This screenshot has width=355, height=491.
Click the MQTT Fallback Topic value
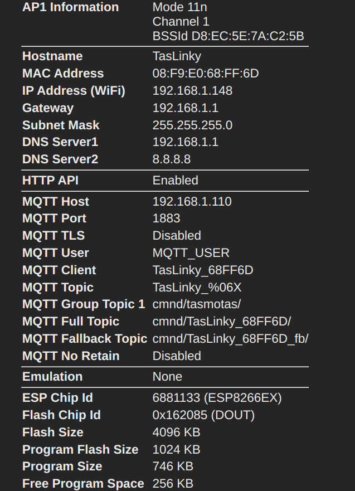click(230, 339)
